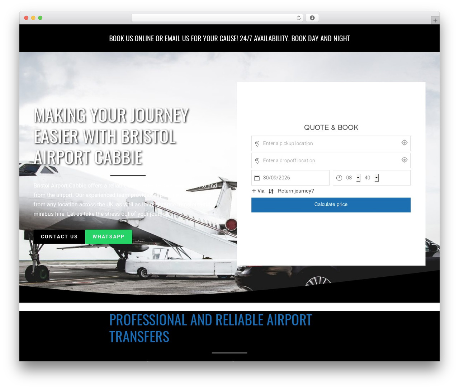
Task: Click the Calculate price button
Action: coord(331,205)
